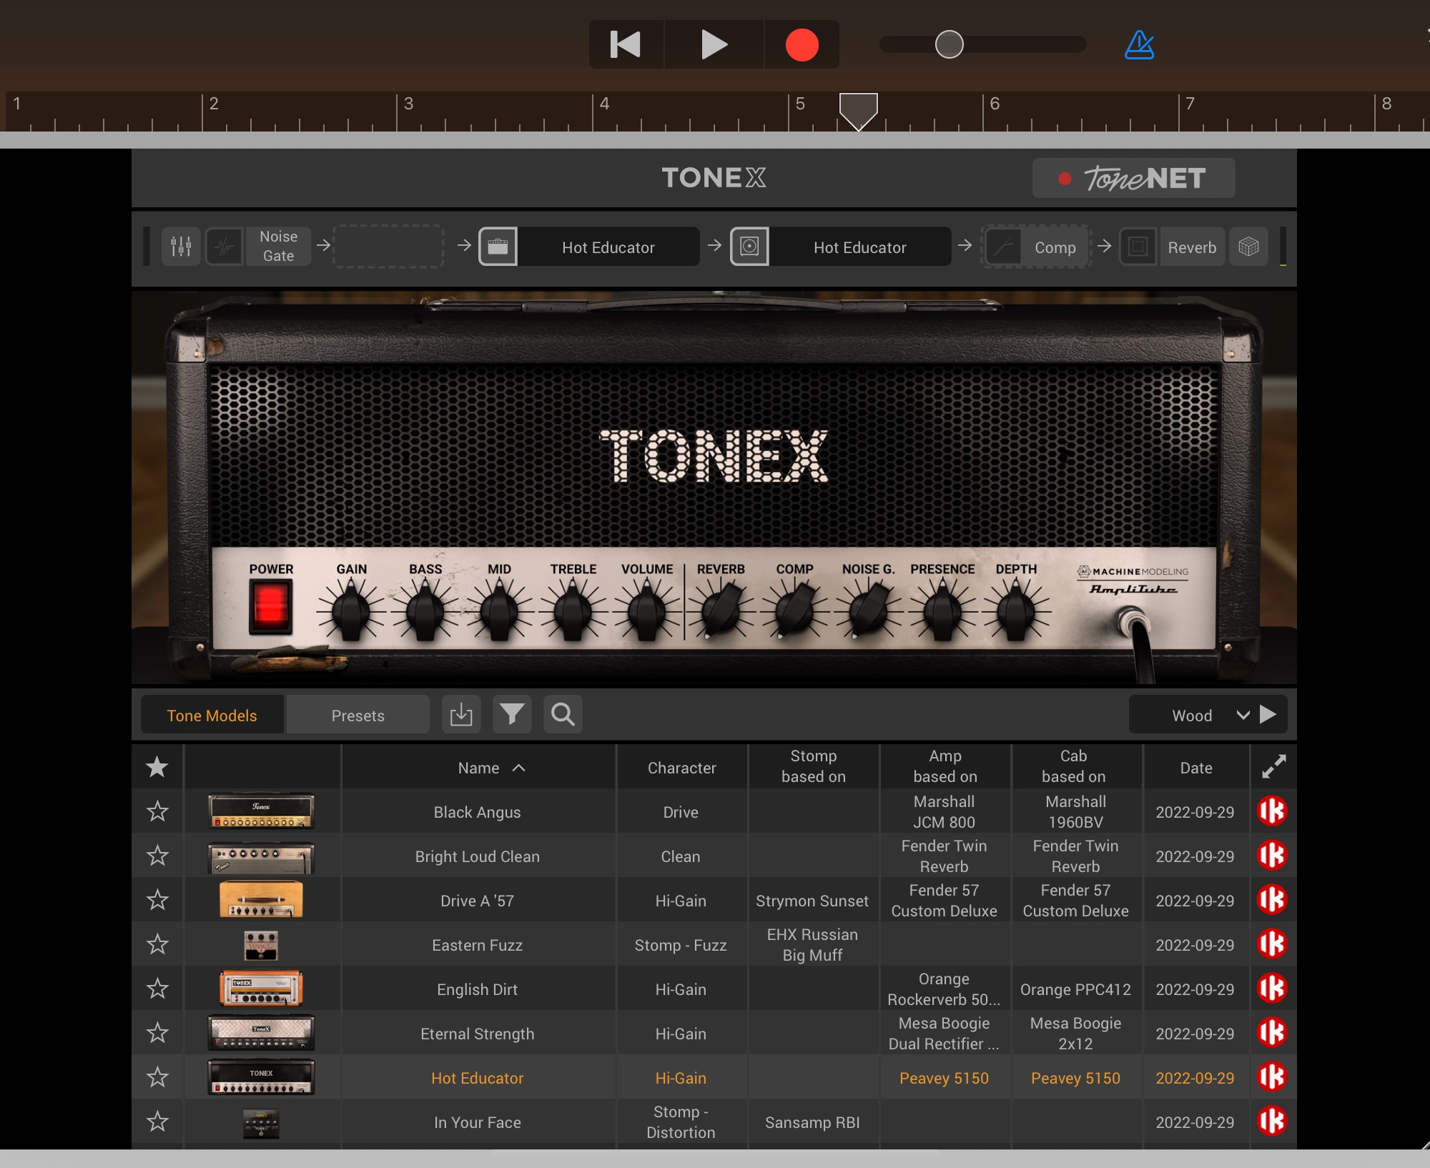Click the BASS knob
1430x1168 pixels.
[425, 610]
